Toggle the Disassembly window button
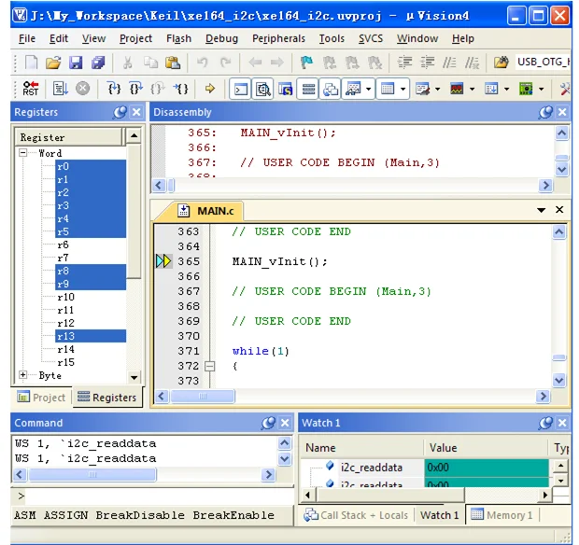 [263, 89]
